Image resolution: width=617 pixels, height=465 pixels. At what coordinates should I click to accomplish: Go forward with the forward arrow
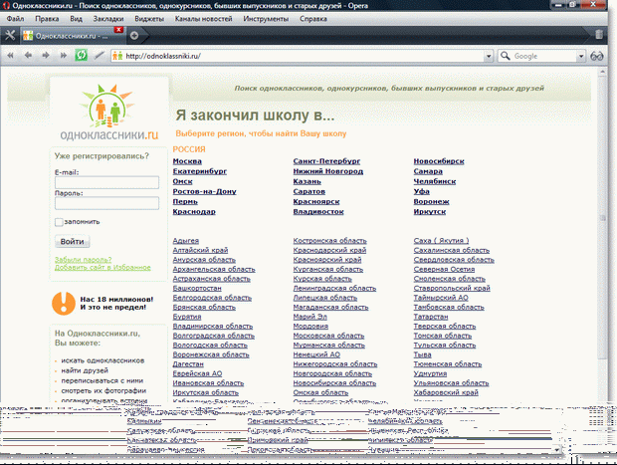46,56
